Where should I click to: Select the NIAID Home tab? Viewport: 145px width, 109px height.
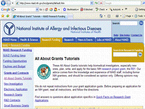point(10,40)
